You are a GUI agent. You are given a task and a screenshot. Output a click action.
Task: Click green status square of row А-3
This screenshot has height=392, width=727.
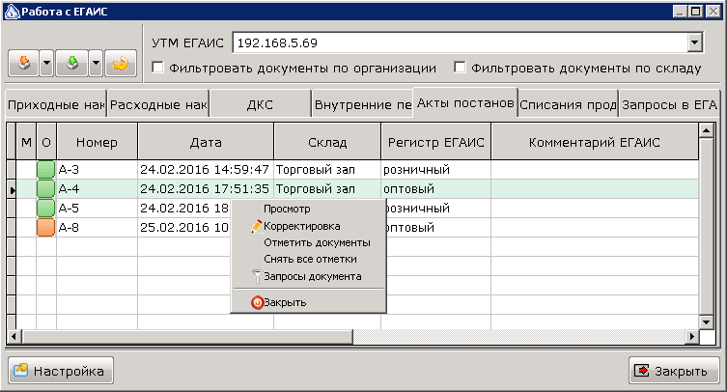point(46,169)
